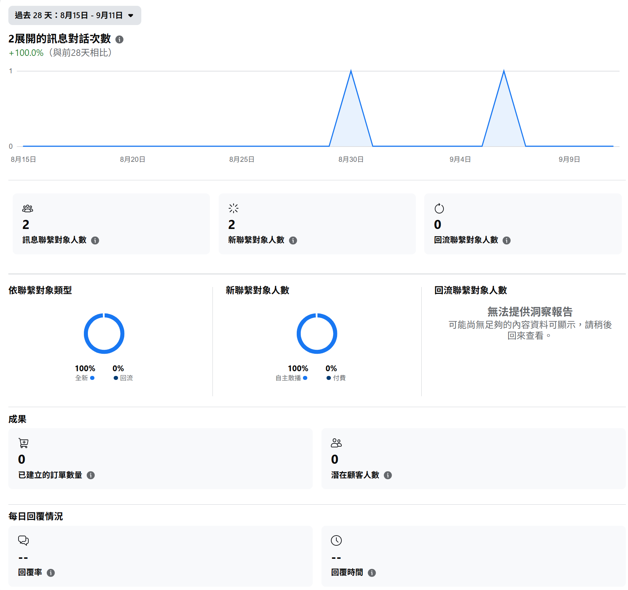628x590 pixels.
Task: Click the 成果 section heading
Action: [17, 419]
